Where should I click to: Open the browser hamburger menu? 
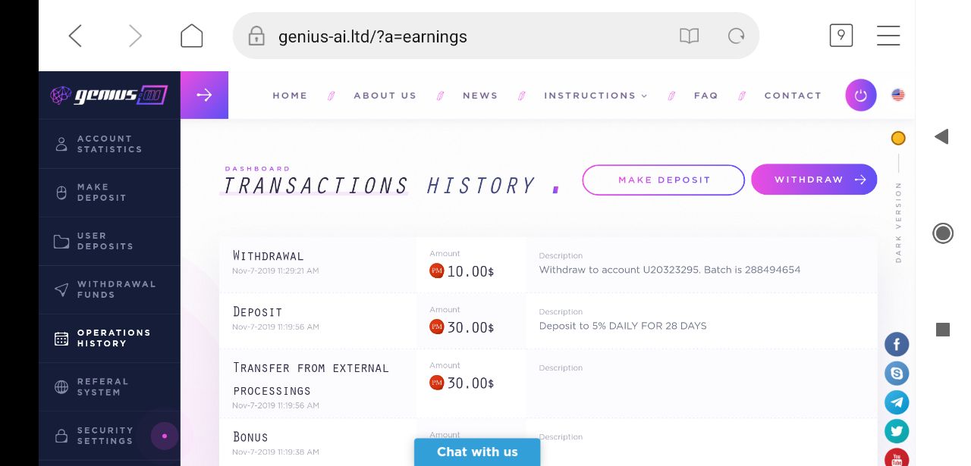[x=888, y=36]
